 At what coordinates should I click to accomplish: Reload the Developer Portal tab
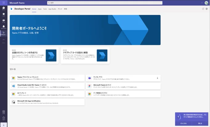click(203, 9)
